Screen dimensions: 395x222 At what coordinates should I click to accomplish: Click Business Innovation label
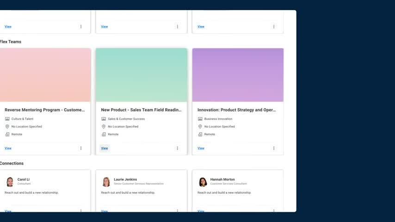218,119
